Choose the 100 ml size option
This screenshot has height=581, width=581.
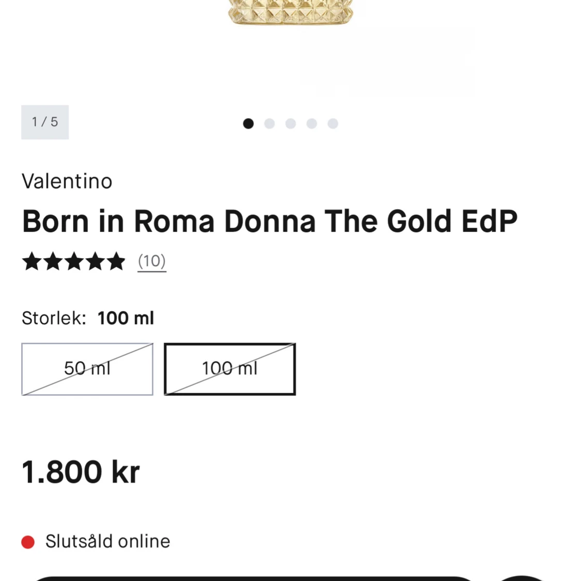pyautogui.click(x=230, y=369)
